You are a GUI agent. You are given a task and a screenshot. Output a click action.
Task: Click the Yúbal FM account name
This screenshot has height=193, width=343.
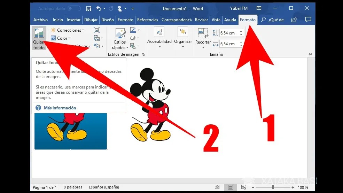239,8
